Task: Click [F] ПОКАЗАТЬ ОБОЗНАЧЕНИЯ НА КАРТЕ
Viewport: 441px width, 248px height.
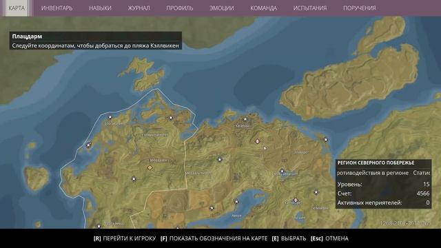Action: point(214,238)
